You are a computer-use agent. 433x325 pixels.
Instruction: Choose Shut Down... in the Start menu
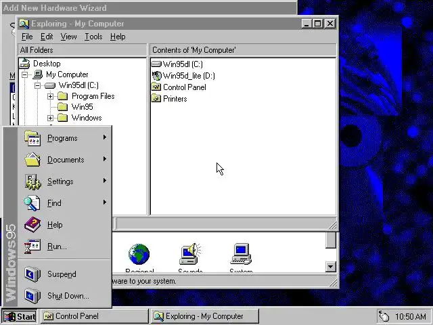pyautogui.click(x=65, y=296)
